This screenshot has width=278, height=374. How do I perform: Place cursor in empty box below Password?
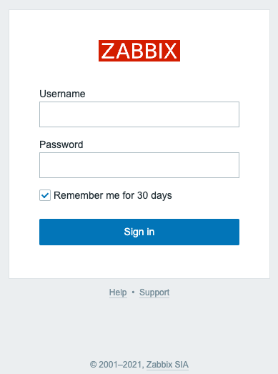point(139,165)
